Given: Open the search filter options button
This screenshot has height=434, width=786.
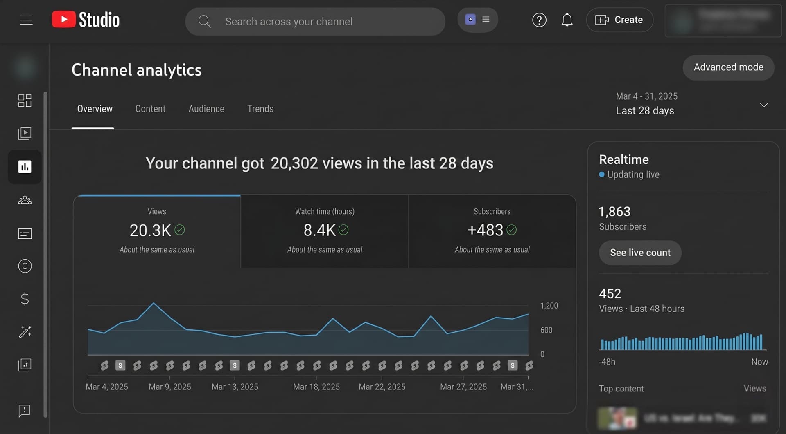Looking at the screenshot, I should pos(477,20).
